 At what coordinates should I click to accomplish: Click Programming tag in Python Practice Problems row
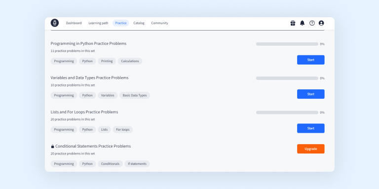pyautogui.click(x=64, y=61)
